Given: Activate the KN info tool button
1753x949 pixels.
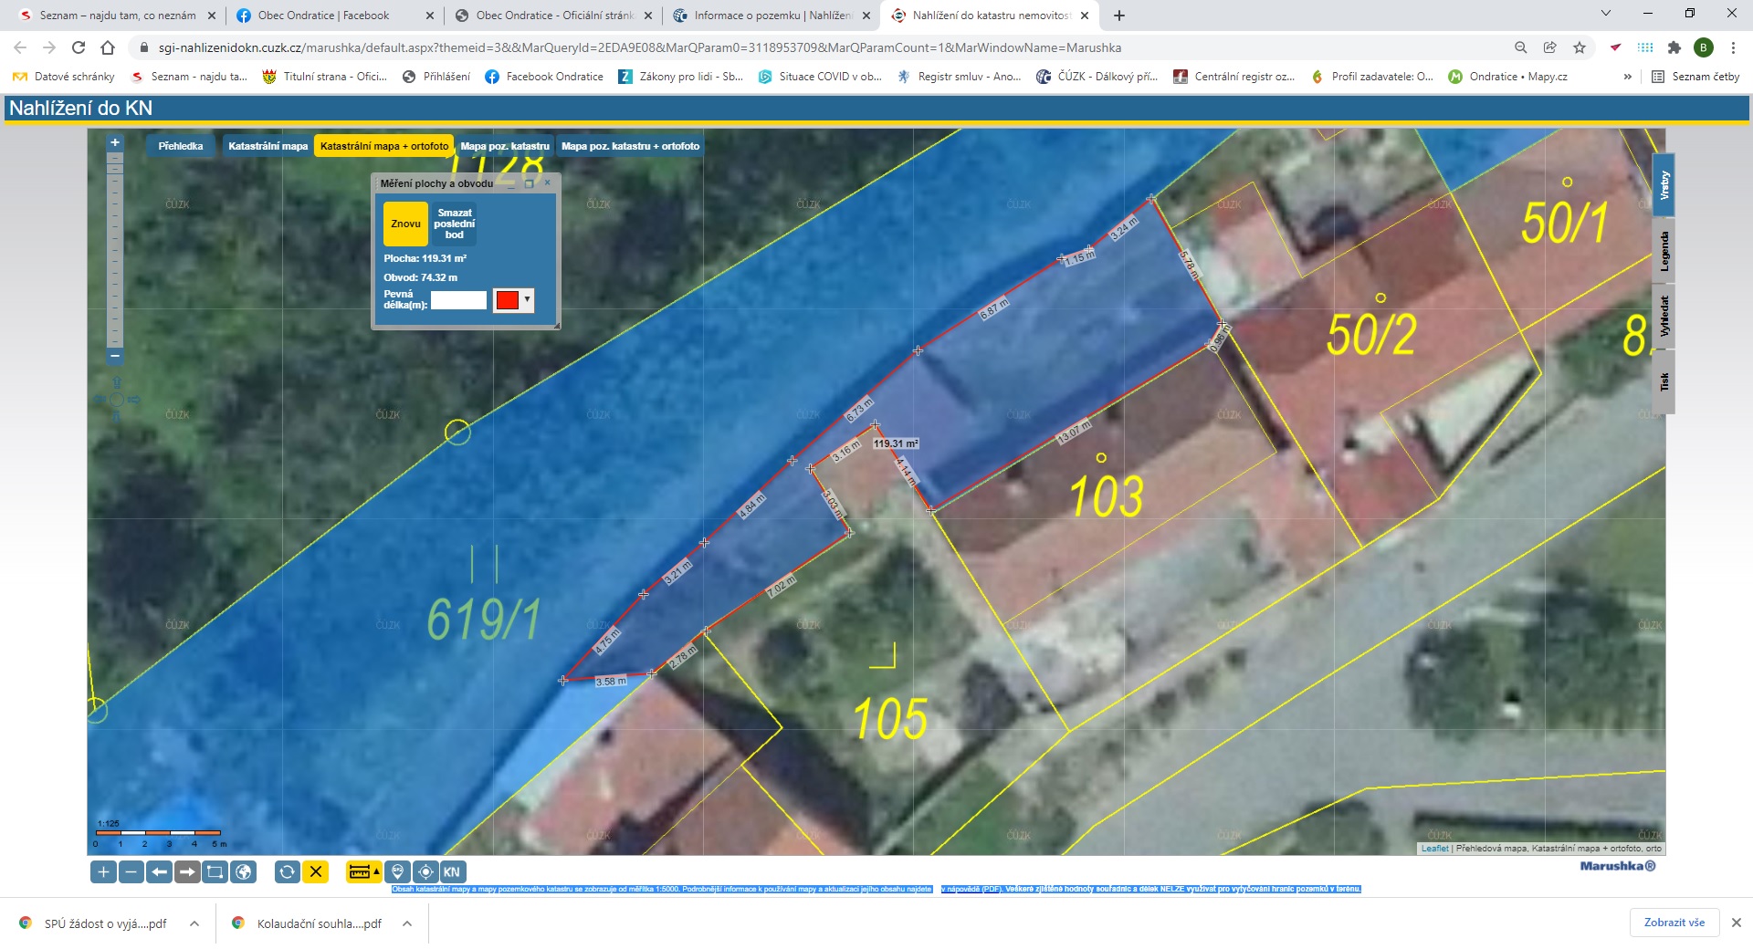Looking at the screenshot, I should [x=452, y=872].
